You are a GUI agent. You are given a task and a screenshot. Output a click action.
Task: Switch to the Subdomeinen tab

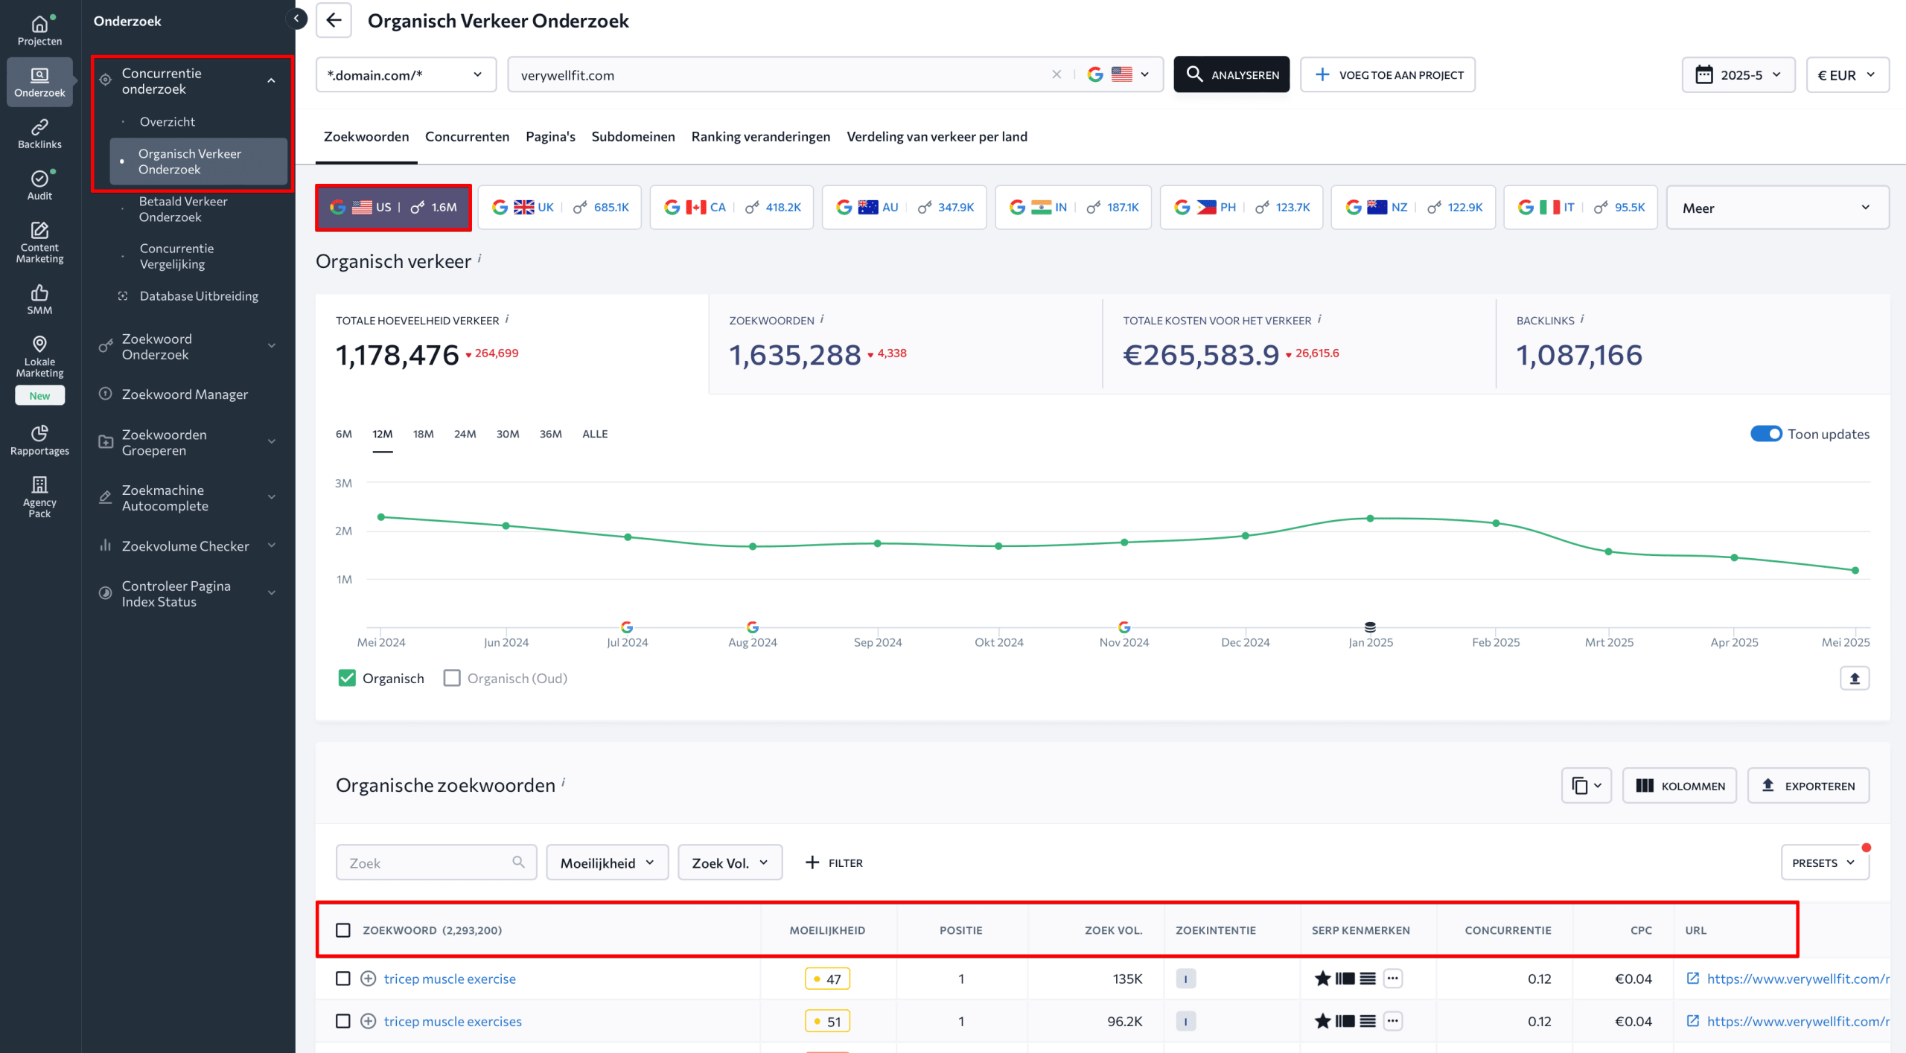pyautogui.click(x=633, y=136)
